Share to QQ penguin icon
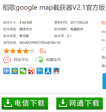Viewport: 106px width, 112px height. pyautogui.click(x=56, y=71)
